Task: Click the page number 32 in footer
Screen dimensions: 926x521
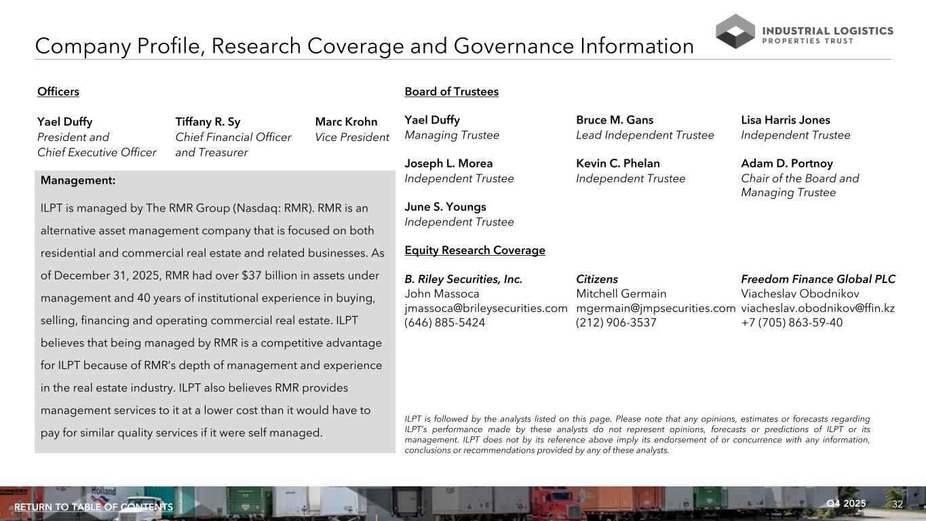Action: 898,504
